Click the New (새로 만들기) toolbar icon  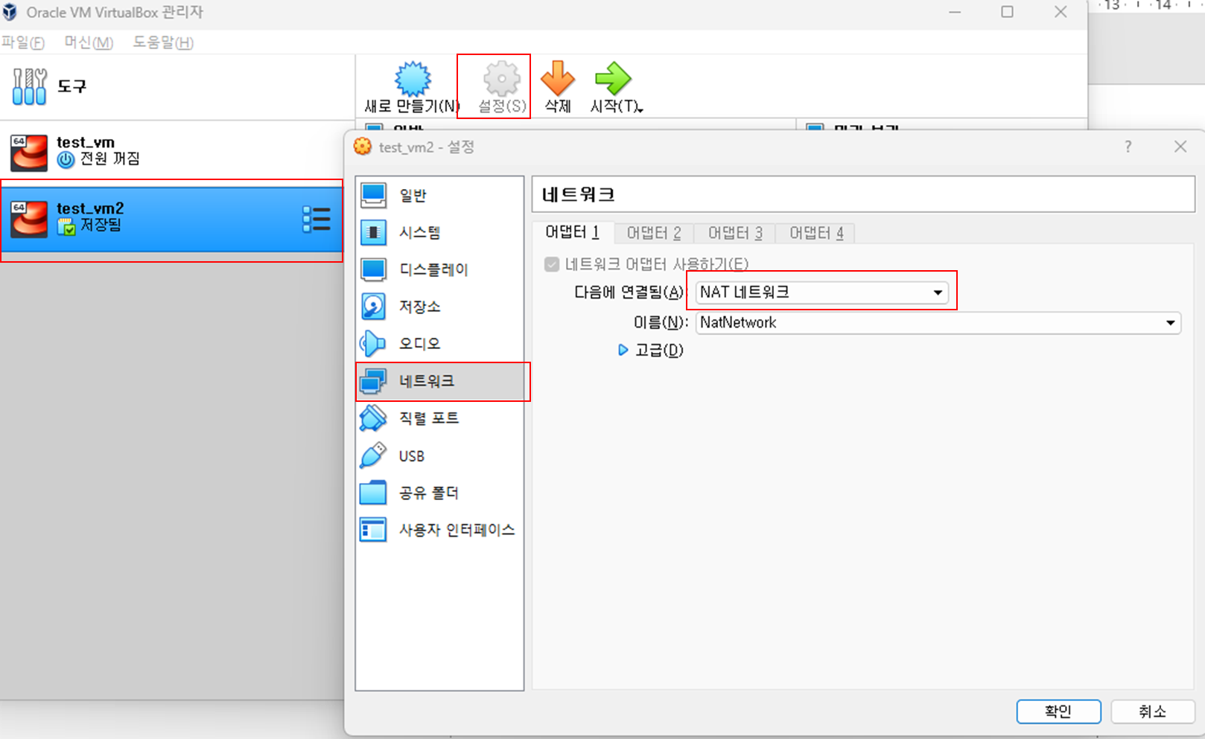click(x=413, y=79)
